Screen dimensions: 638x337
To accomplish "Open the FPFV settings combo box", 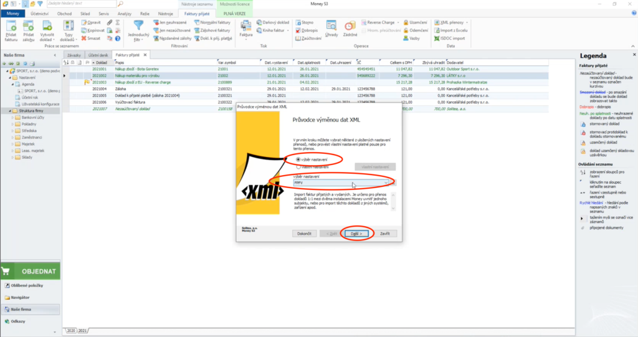I will [341, 183].
